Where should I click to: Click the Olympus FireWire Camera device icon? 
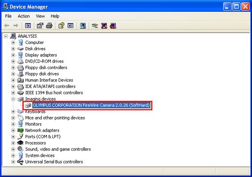pos(28,105)
